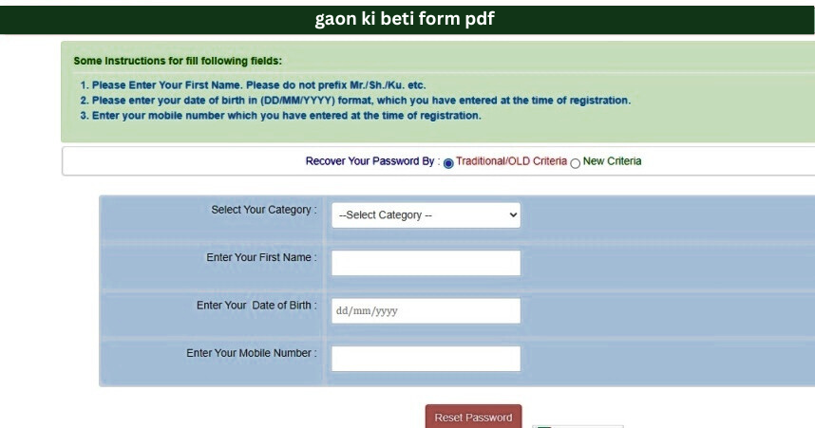815x428 pixels.
Task: Click instruction 3 about registered mobile number
Action: [x=280, y=116]
